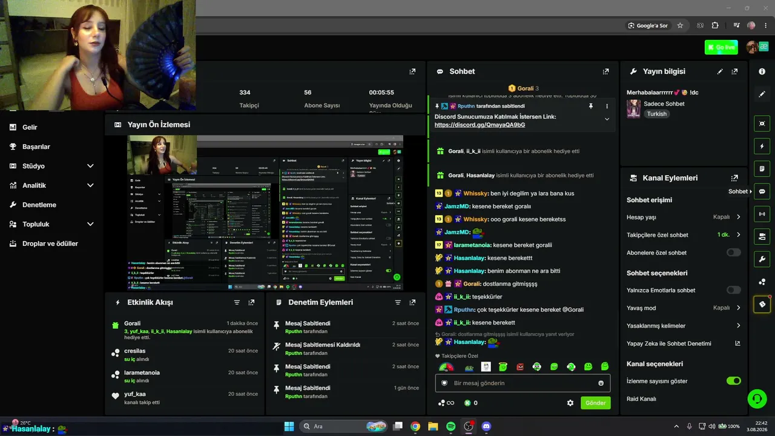Click the user avatar in the top bar

pos(753,47)
